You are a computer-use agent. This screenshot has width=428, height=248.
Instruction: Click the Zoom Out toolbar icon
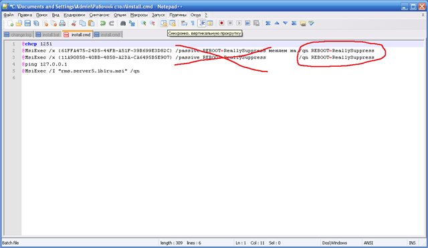point(152,23)
